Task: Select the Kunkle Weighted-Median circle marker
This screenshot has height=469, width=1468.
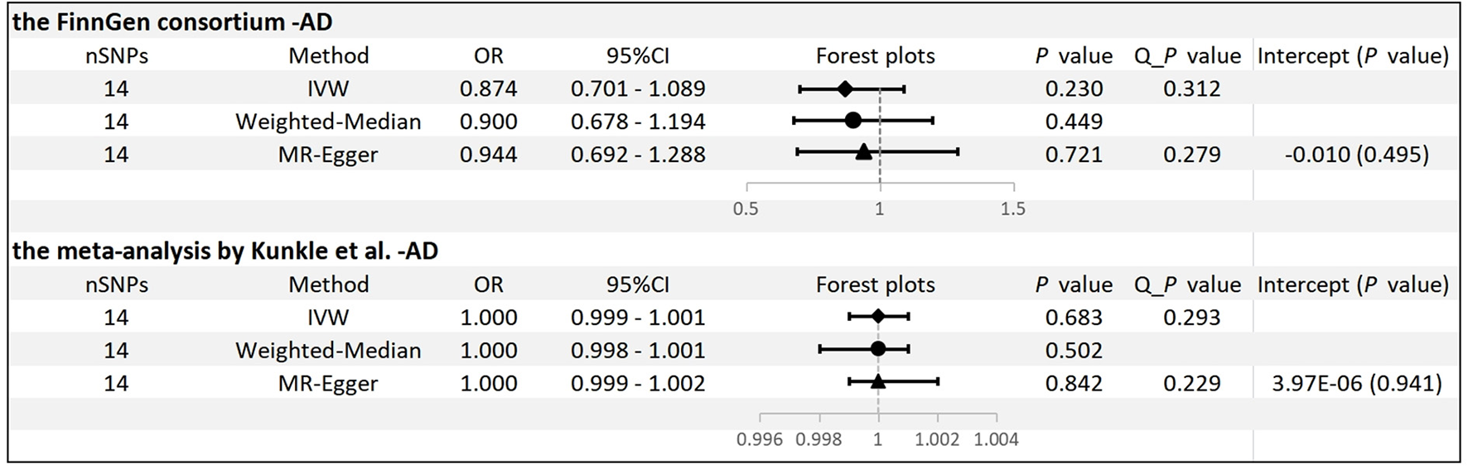Action: 878,349
